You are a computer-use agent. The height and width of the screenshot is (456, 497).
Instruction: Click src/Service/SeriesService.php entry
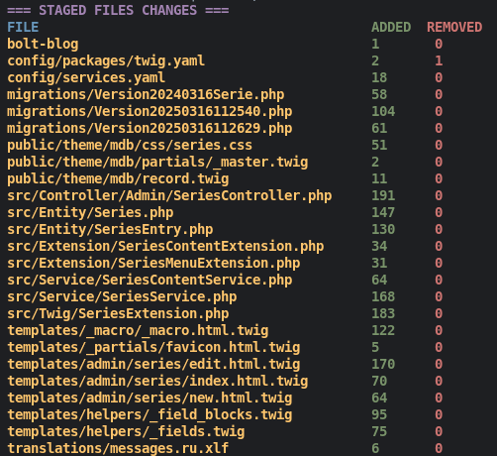click(x=122, y=297)
